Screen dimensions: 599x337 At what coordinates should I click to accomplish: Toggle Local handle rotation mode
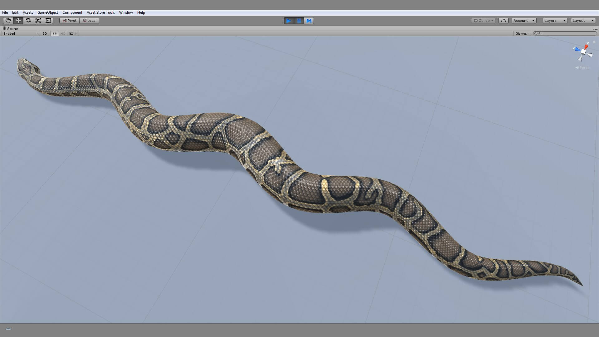[90, 21]
